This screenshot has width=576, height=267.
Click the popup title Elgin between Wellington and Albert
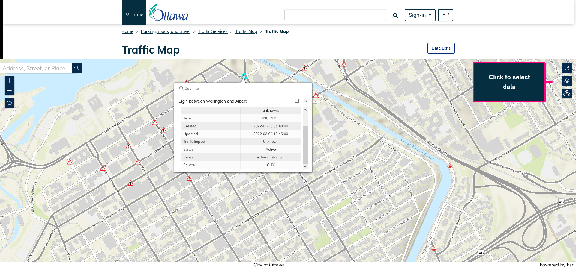point(212,101)
